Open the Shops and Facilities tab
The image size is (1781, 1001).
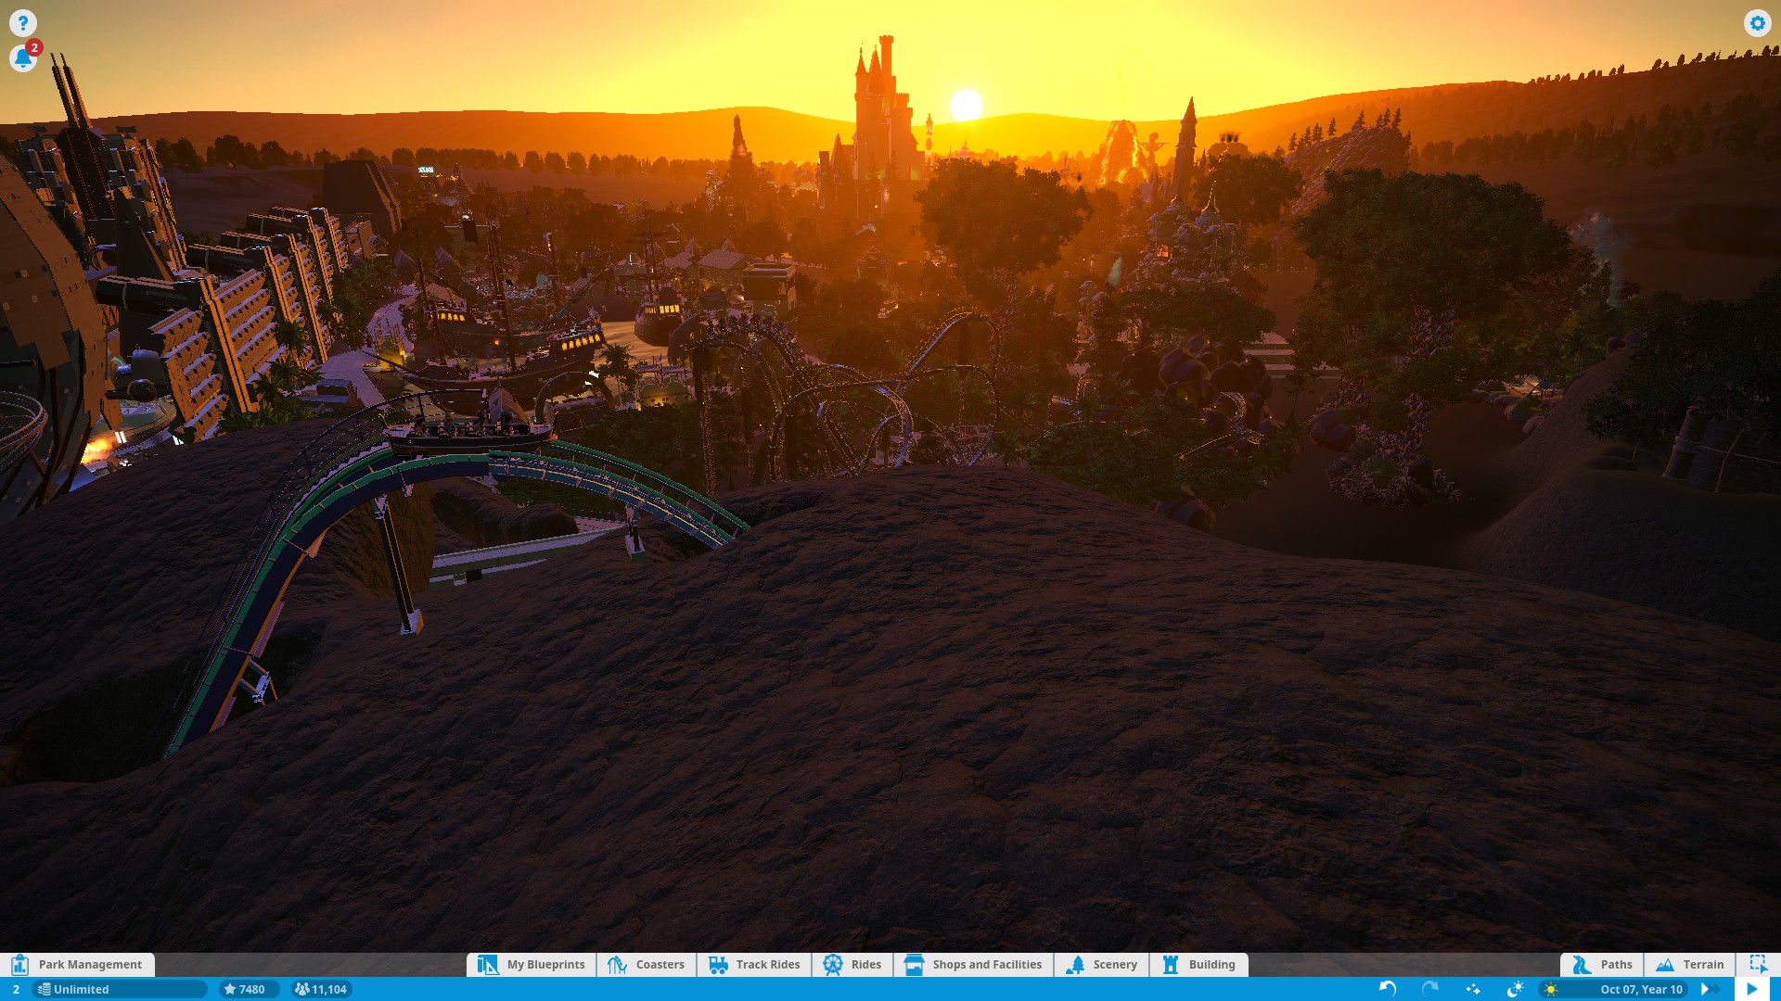click(x=973, y=964)
